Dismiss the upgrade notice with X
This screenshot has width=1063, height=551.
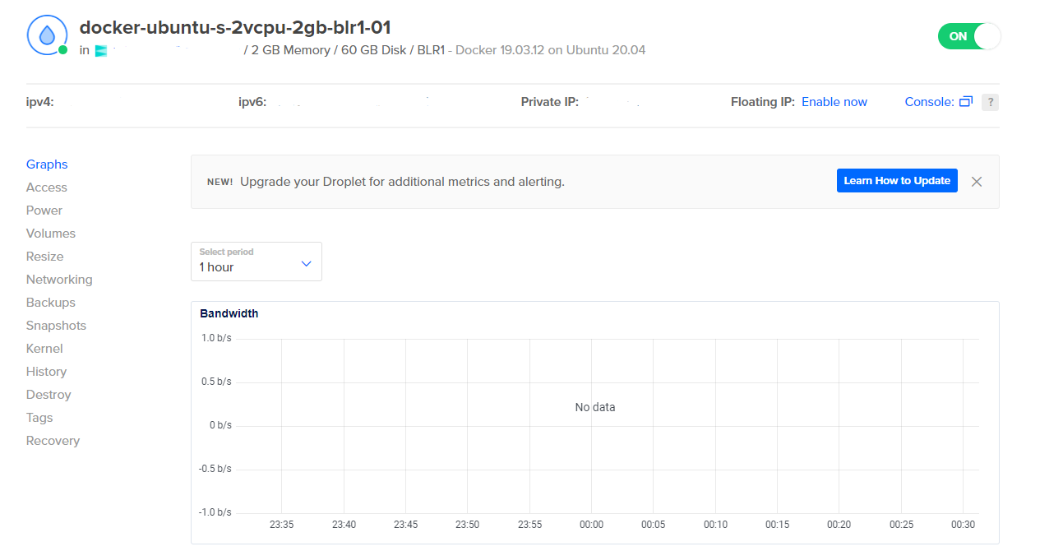(x=976, y=182)
